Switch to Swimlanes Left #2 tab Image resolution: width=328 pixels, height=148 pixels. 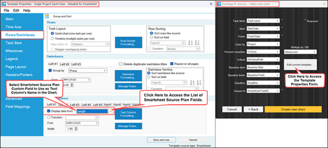(65, 64)
